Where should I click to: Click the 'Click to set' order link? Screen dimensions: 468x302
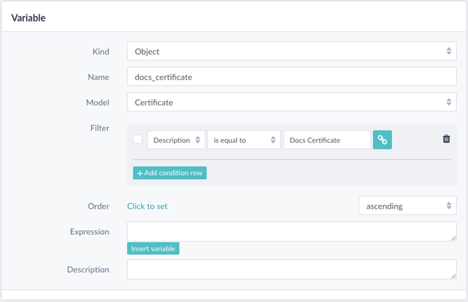[x=147, y=206]
